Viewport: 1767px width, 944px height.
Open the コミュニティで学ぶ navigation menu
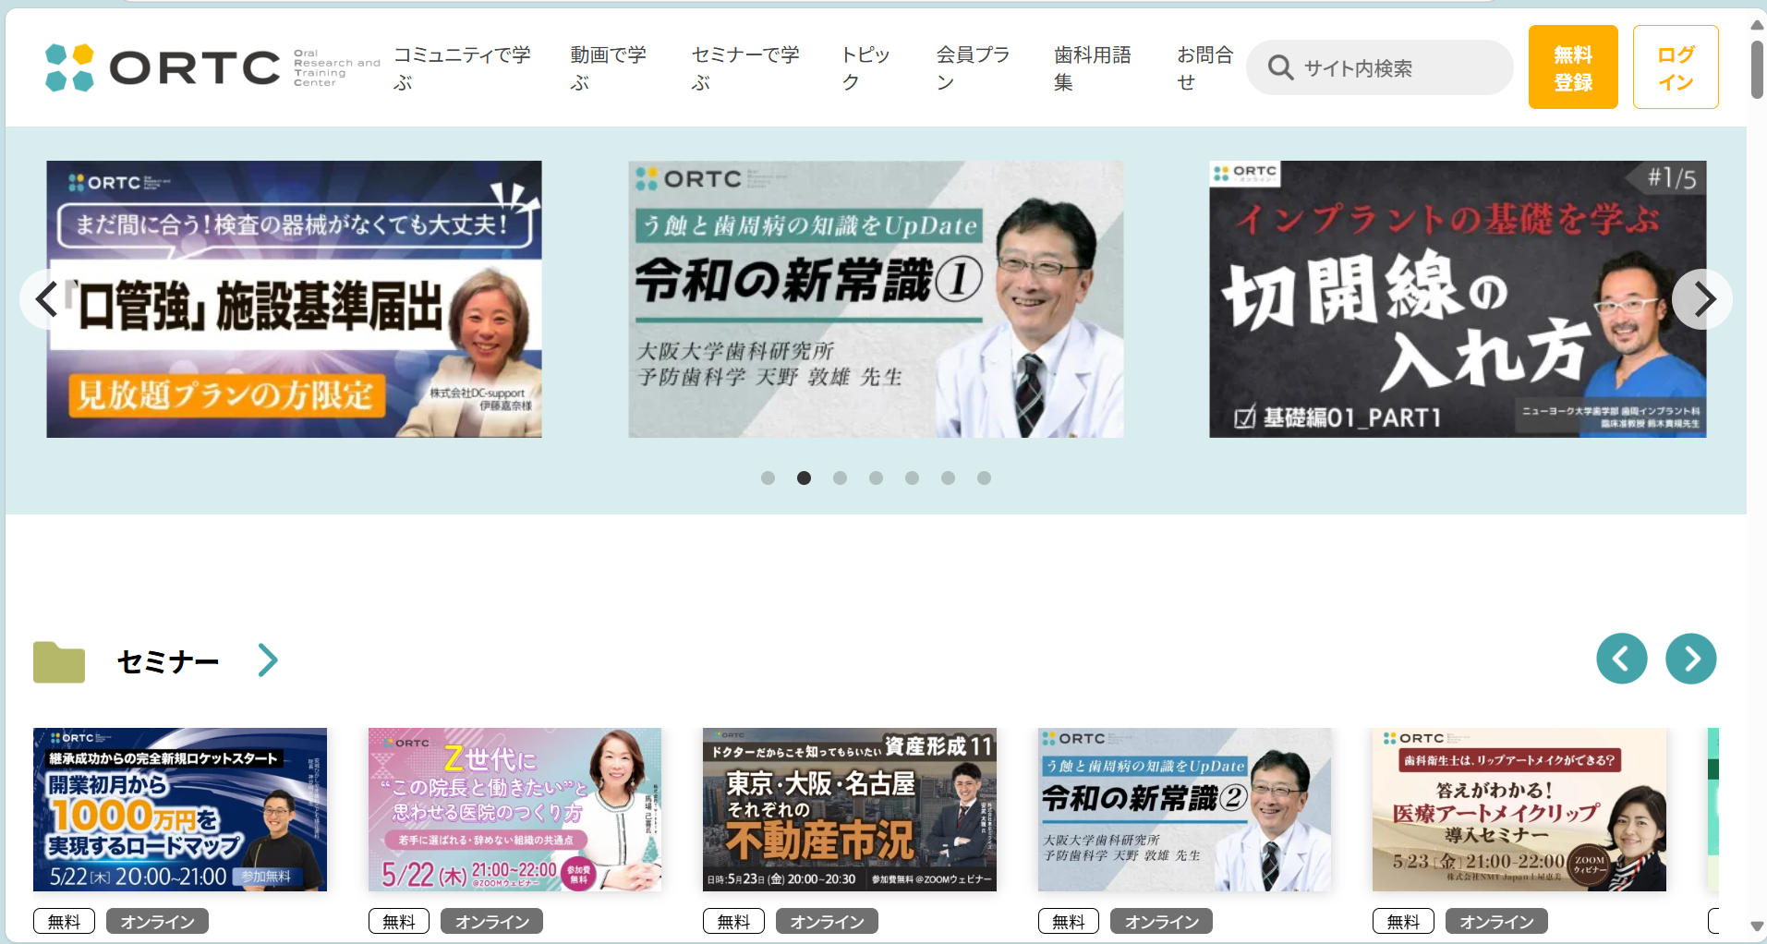tap(462, 67)
